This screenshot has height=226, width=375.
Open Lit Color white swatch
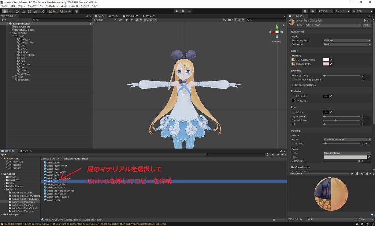tap(326, 60)
